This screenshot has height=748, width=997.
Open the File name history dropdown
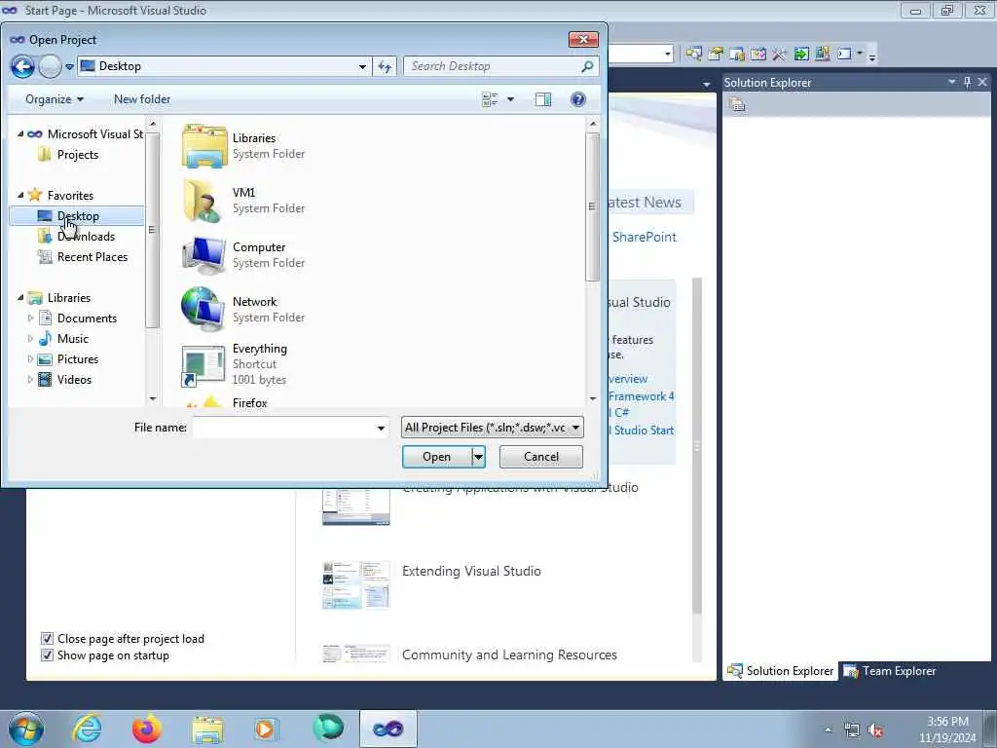(381, 428)
